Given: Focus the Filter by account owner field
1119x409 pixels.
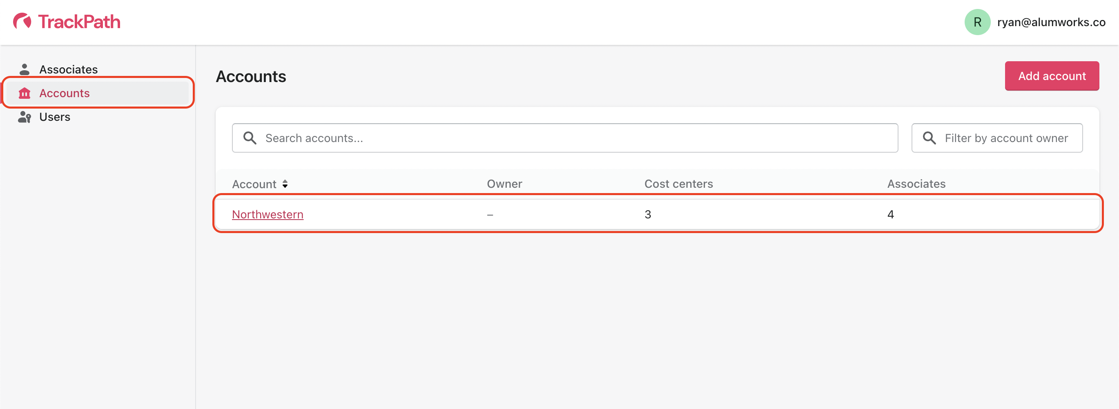Looking at the screenshot, I should click(x=1005, y=138).
